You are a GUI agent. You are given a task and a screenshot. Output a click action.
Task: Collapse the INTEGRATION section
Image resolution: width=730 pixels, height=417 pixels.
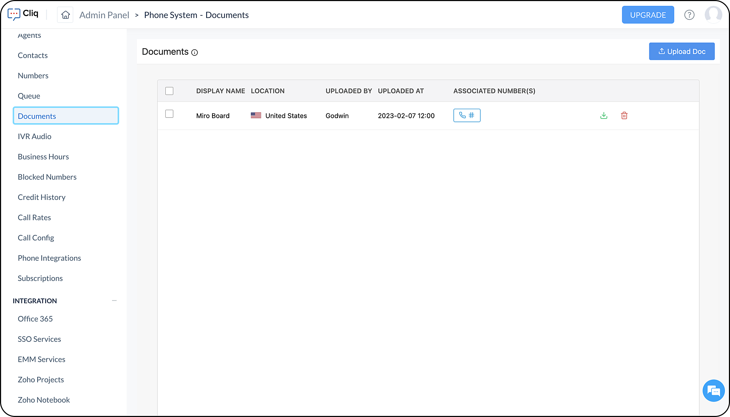tap(114, 301)
